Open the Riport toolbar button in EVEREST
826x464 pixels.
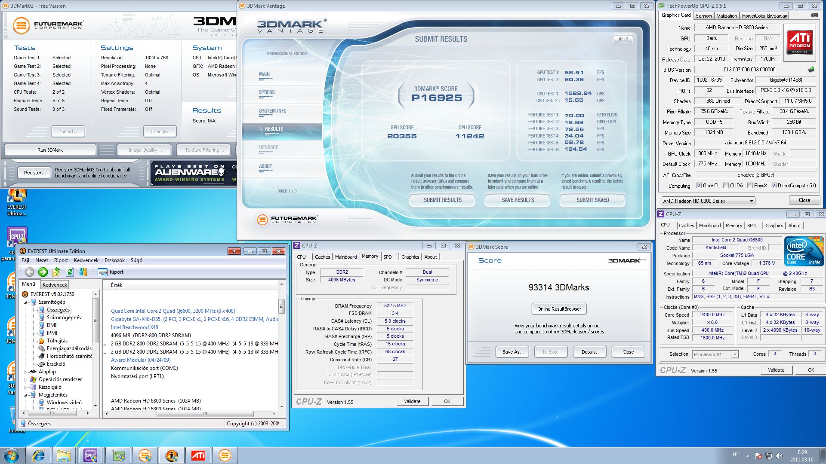coord(111,272)
